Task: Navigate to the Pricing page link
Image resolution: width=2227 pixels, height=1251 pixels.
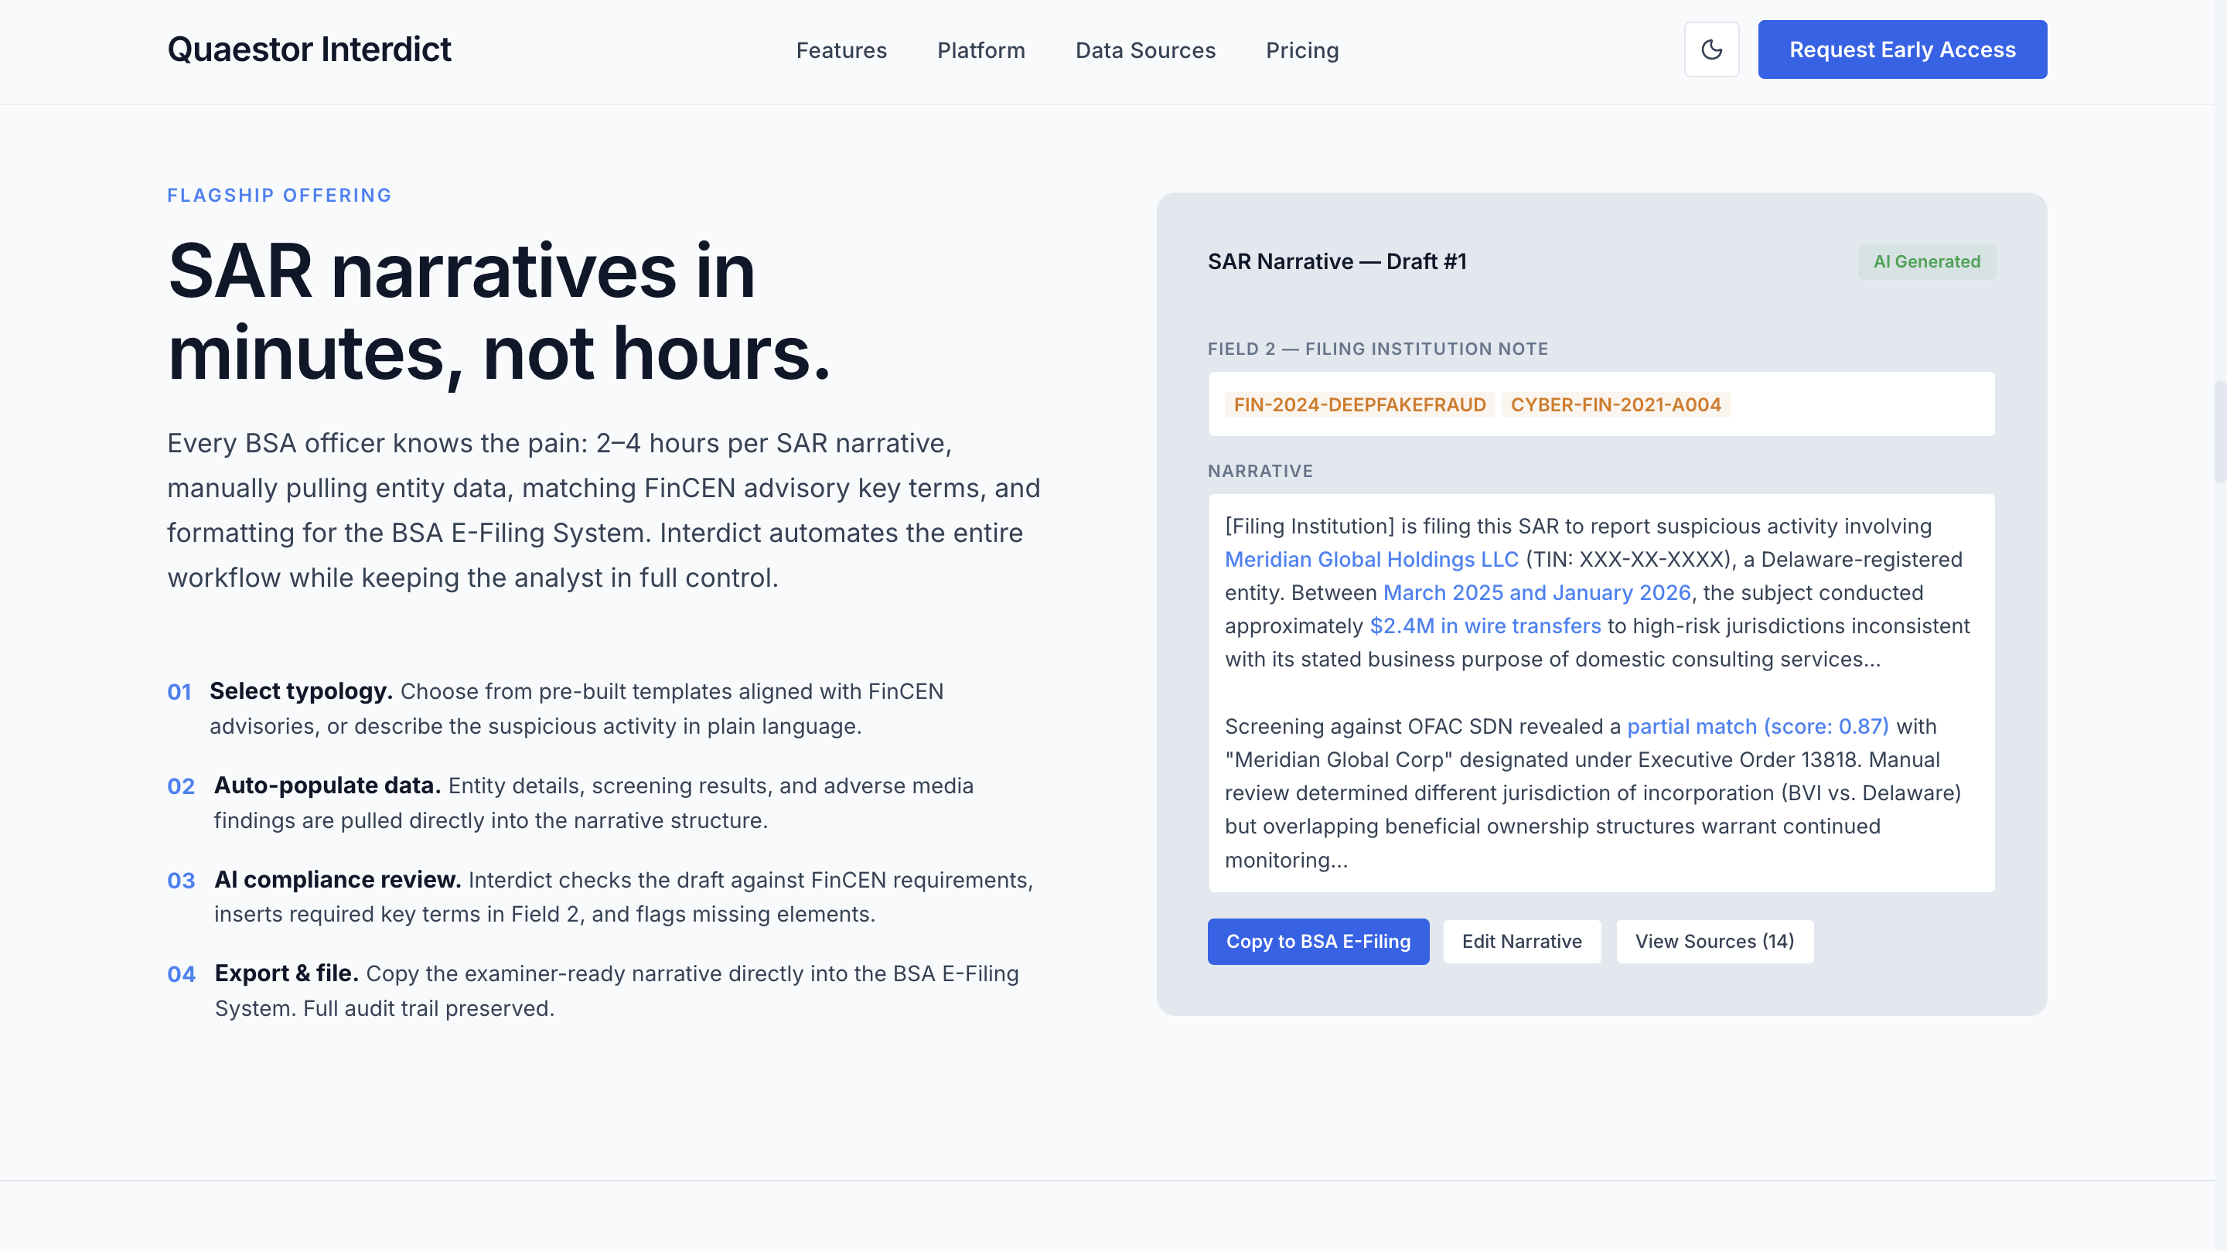Action: click(1301, 50)
